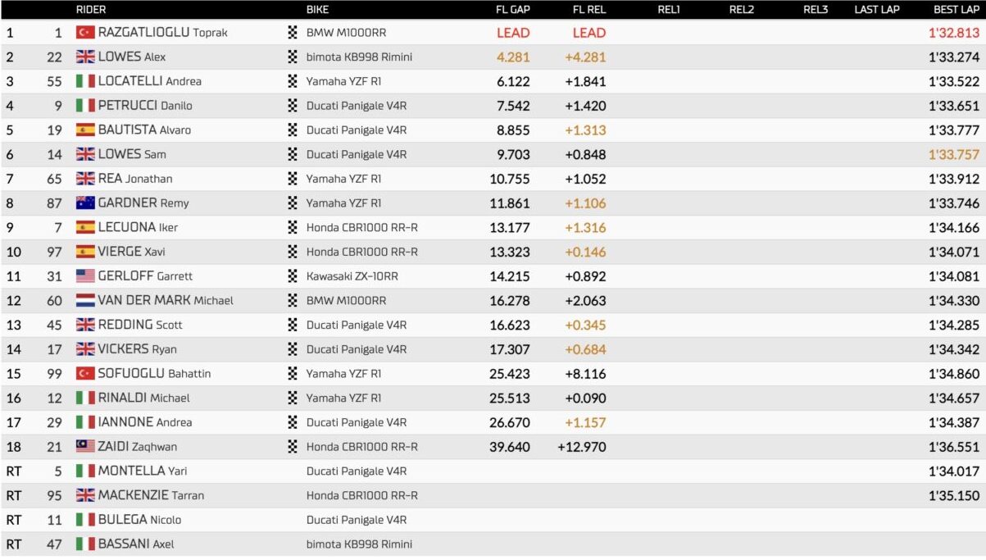
Task: Click the Australian flag beside GARDNER Remy
Action: (x=85, y=203)
